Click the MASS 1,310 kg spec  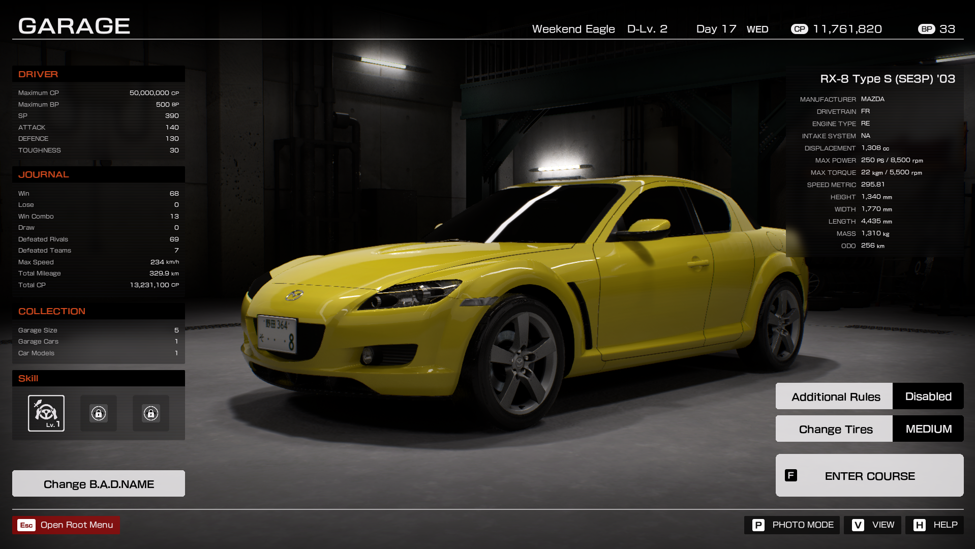pyautogui.click(x=863, y=233)
